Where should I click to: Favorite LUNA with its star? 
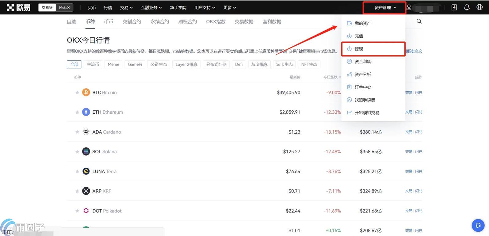point(77,171)
